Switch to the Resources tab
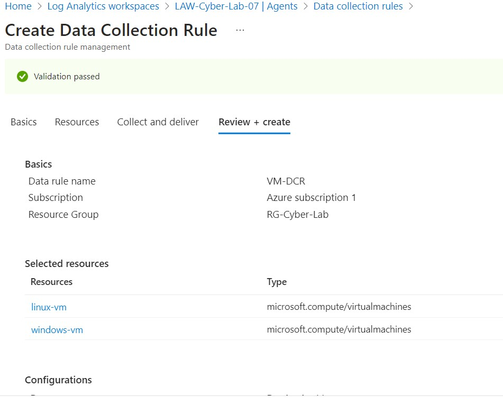The image size is (503, 405). (x=77, y=122)
